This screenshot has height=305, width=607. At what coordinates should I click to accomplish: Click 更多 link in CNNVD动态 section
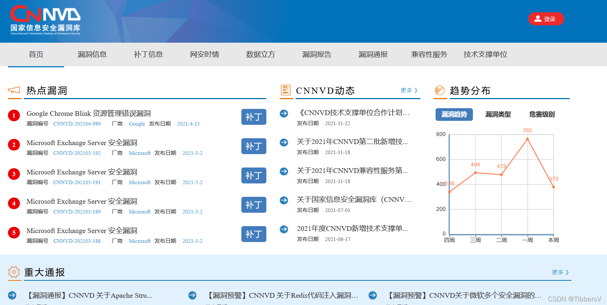409,90
